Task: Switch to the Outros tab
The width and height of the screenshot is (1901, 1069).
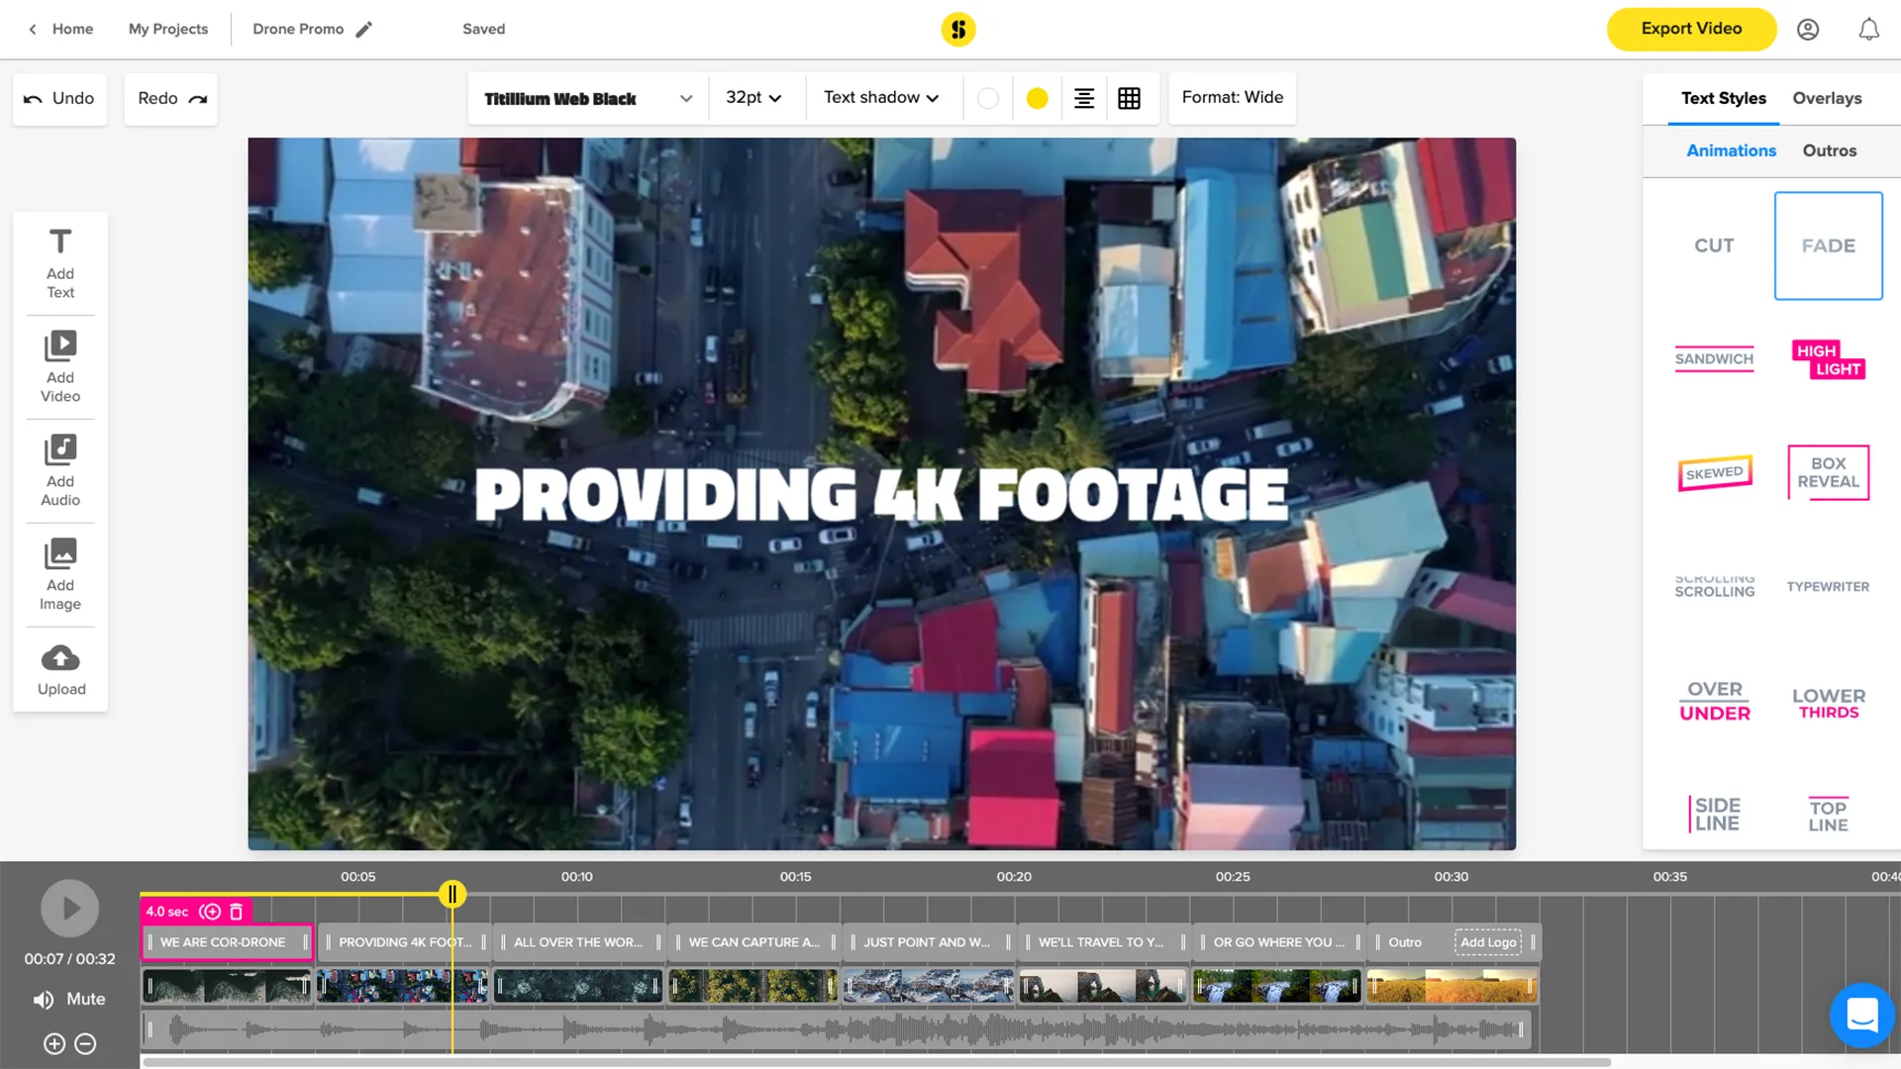Action: pos(1828,150)
